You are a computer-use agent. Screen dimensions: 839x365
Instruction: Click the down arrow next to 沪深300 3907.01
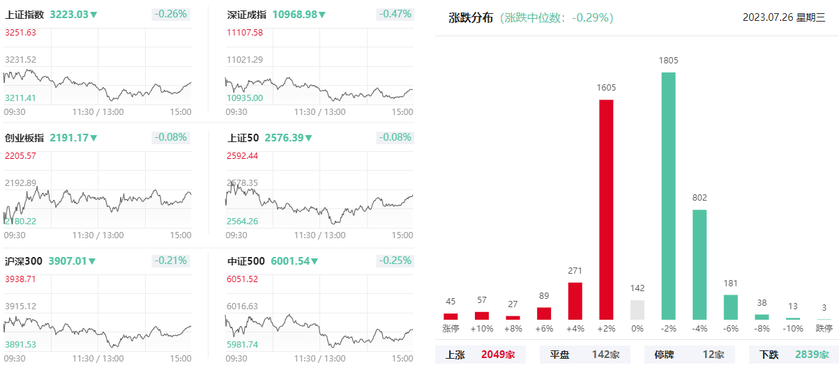[x=91, y=262]
